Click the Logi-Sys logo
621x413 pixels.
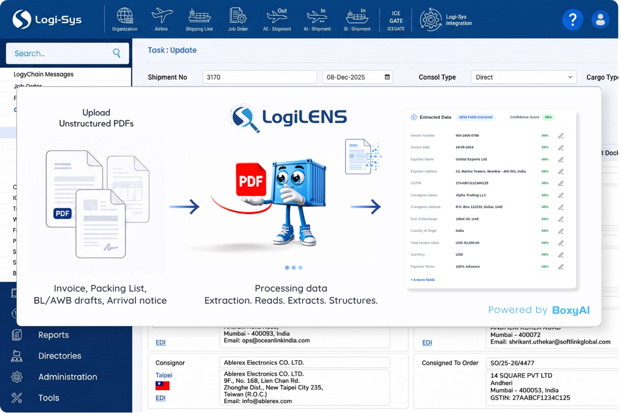pyautogui.click(x=47, y=20)
